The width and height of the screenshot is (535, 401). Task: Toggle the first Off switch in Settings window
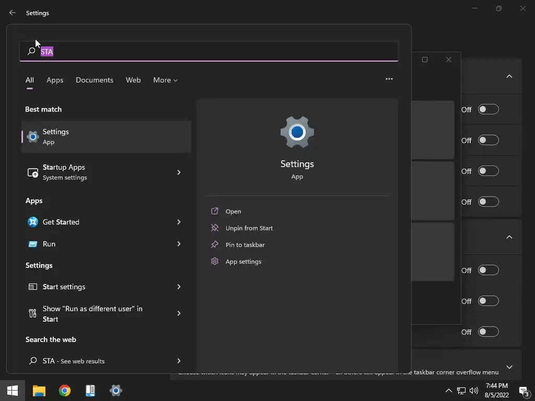pyautogui.click(x=489, y=110)
